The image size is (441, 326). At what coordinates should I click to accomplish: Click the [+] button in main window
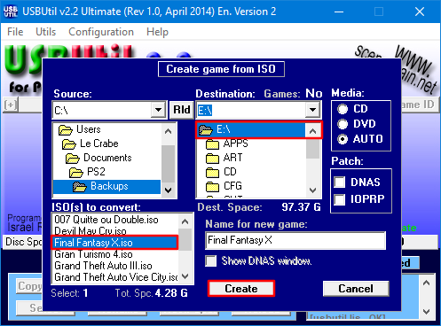pos(11,105)
